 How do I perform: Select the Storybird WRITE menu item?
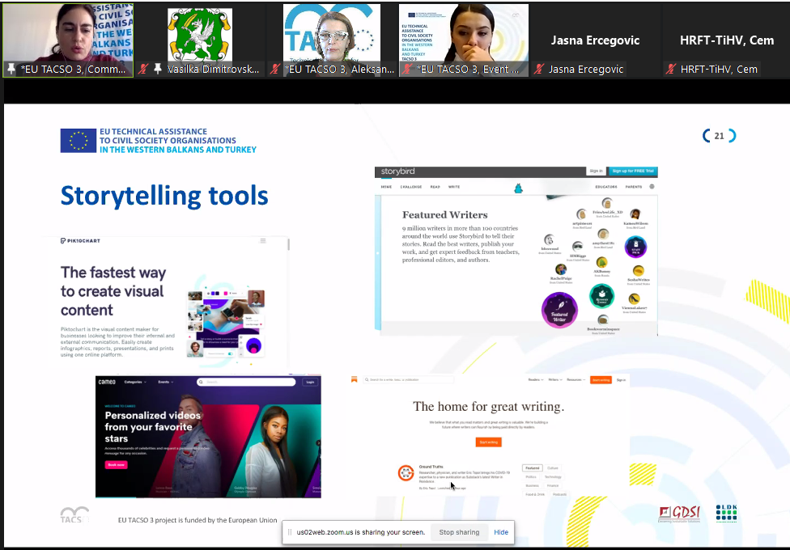tap(454, 187)
